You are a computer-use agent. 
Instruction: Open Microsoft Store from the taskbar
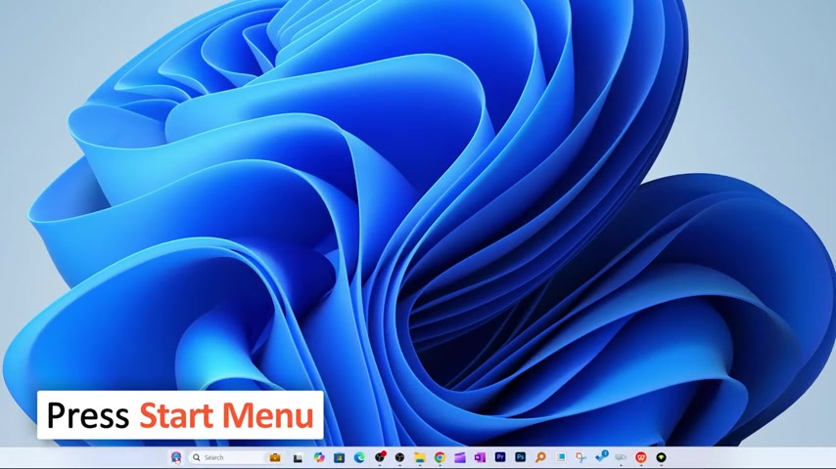(339, 457)
